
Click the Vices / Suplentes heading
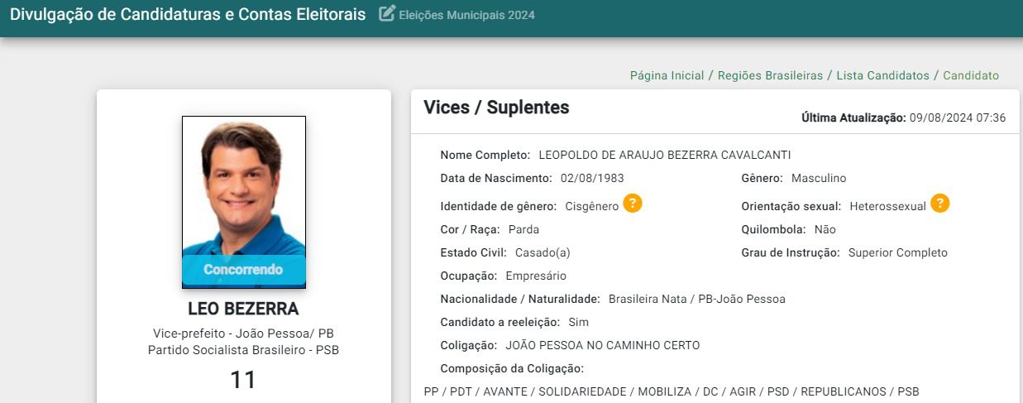pyautogui.click(x=496, y=108)
